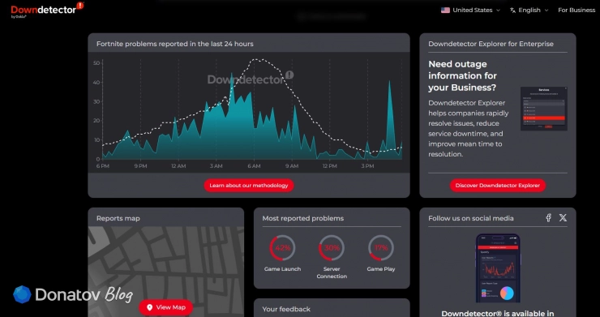Click the 'Reports map' heading

coord(118,218)
